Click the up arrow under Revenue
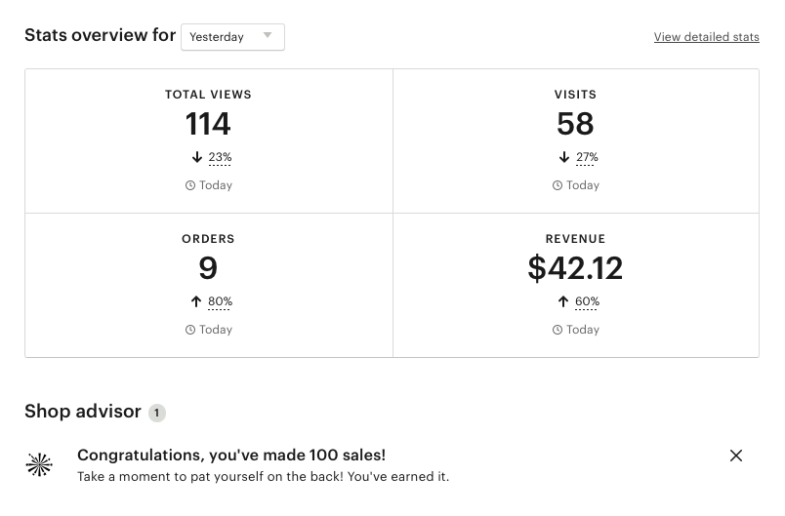This screenshot has width=785, height=516. pos(563,301)
